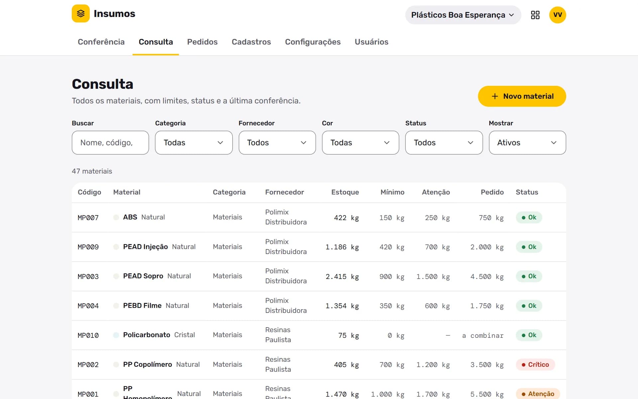Select the PEAD Injeção material row
The image size is (638, 399).
pyautogui.click(x=319, y=247)
